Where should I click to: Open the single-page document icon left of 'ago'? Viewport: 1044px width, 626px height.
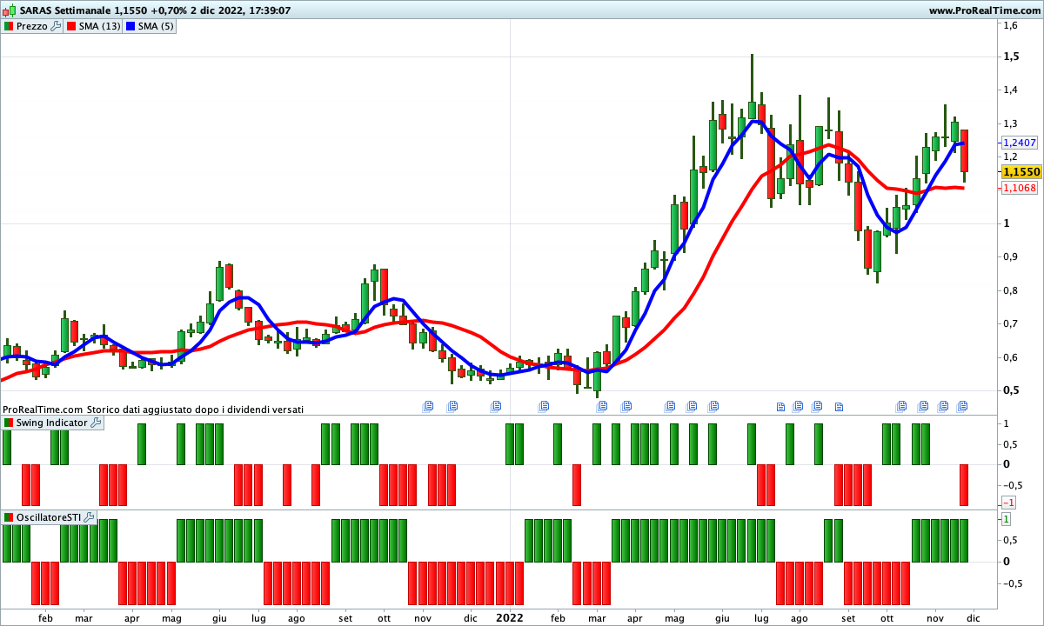click(780, 406)
